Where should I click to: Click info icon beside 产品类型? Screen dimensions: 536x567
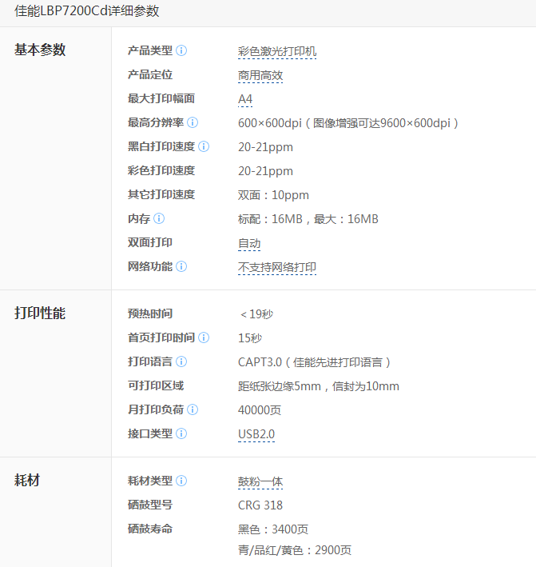tap(181, 50)
